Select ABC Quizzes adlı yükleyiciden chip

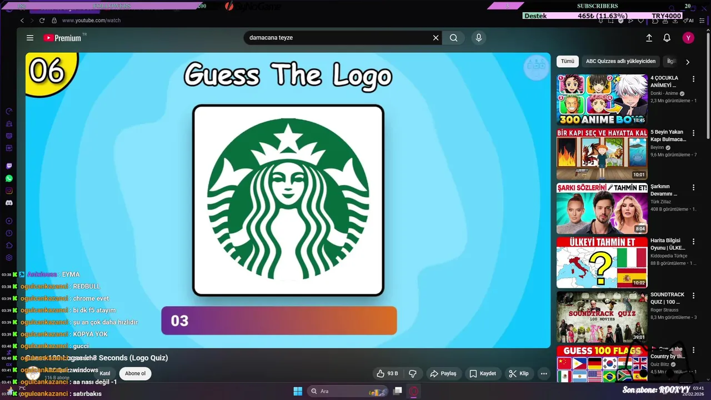tap(620, 61)
